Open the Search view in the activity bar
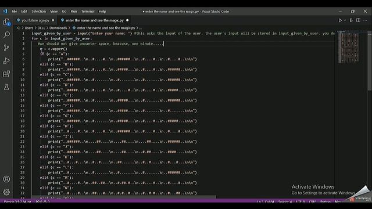372x209 pixels. tap(6, 35)
